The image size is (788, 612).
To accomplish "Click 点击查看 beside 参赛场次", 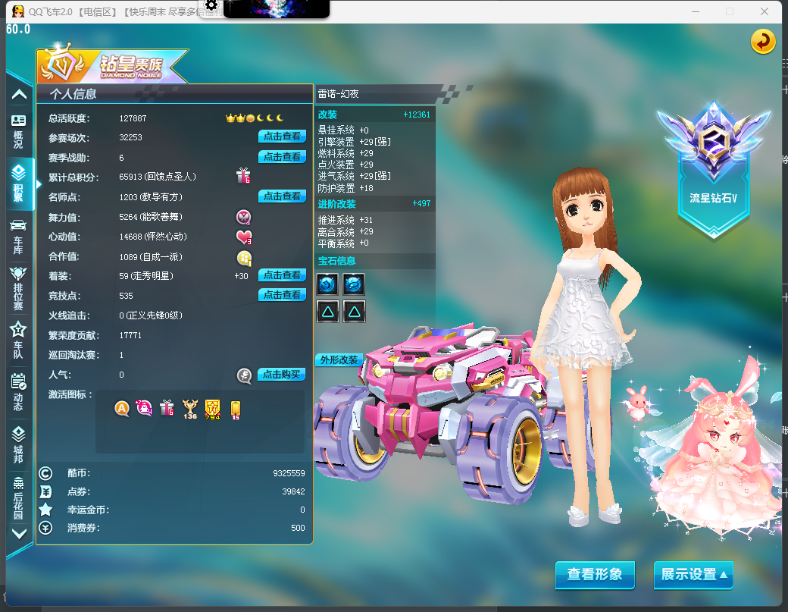I will click(x=282, y=137).
